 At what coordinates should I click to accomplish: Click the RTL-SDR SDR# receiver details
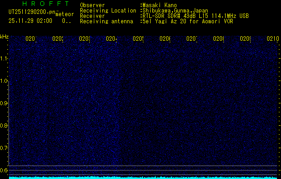point(196,16)
